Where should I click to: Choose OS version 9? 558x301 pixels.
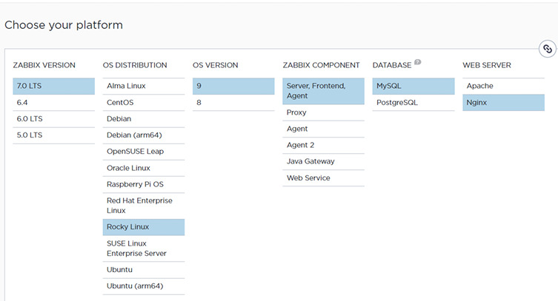pyautogui.click(x=233, y=87)
